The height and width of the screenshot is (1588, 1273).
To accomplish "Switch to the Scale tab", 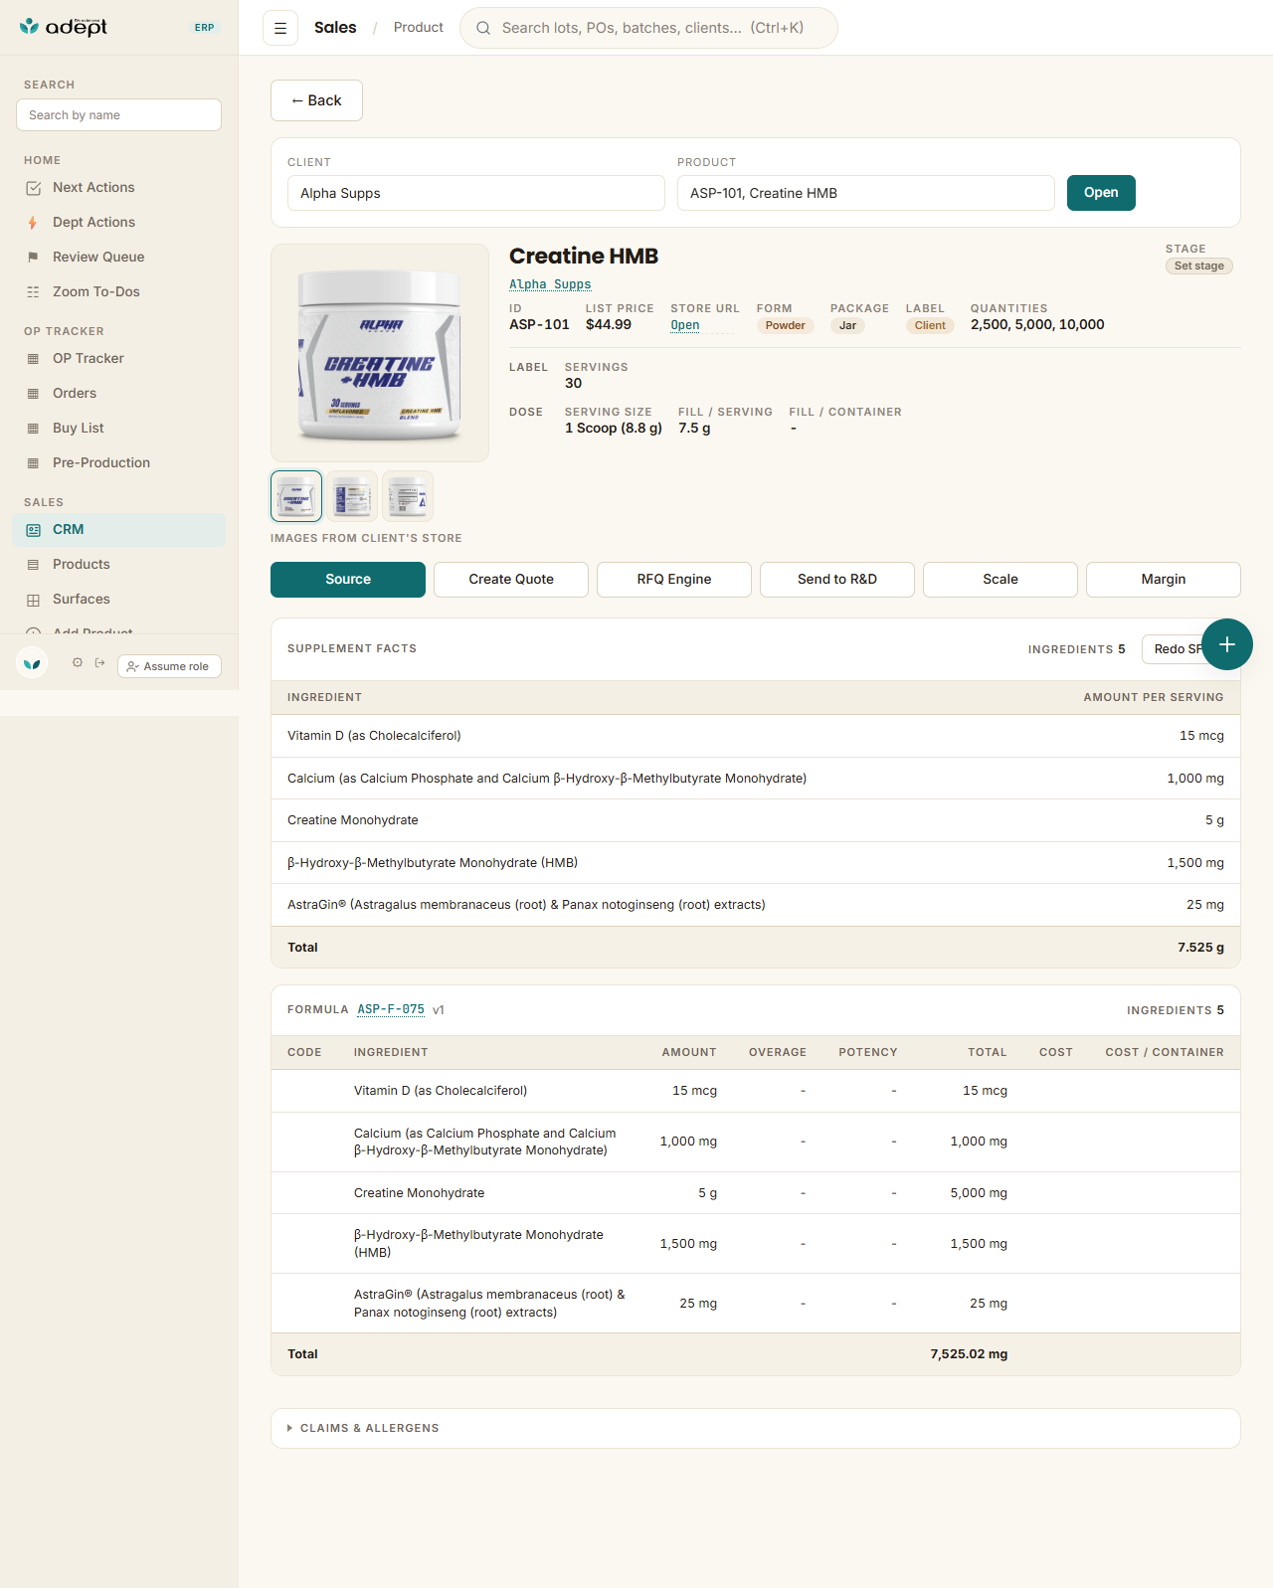I will pyautogui.click(x=1000, y=580).
